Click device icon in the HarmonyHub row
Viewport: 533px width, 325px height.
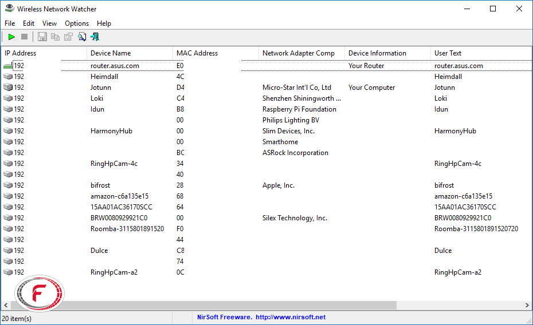click(8, 131)
